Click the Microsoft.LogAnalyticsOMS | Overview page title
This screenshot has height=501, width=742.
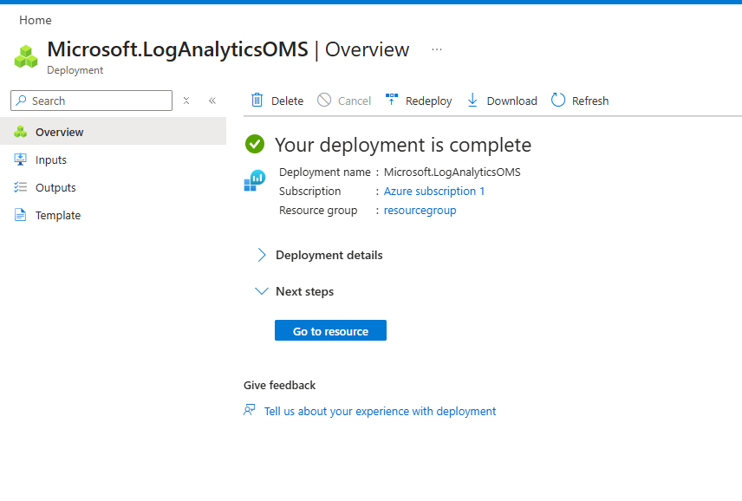(x=228, y=49)
